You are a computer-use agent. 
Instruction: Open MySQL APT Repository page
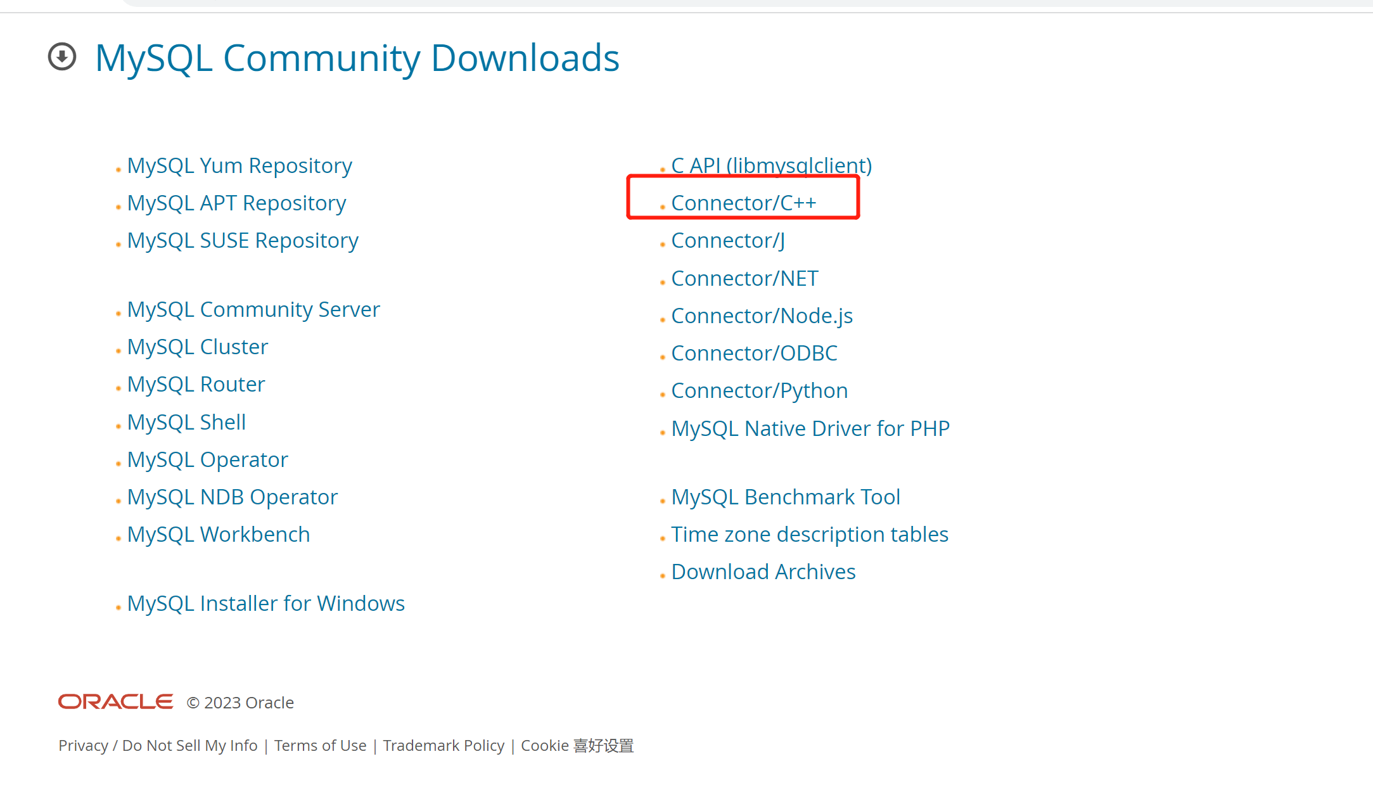(x=236, y=201)
